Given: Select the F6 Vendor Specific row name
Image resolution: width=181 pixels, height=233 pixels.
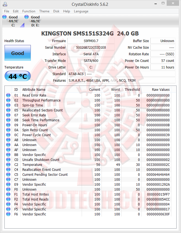Looking at the screenshot, I should coord(34,214).
